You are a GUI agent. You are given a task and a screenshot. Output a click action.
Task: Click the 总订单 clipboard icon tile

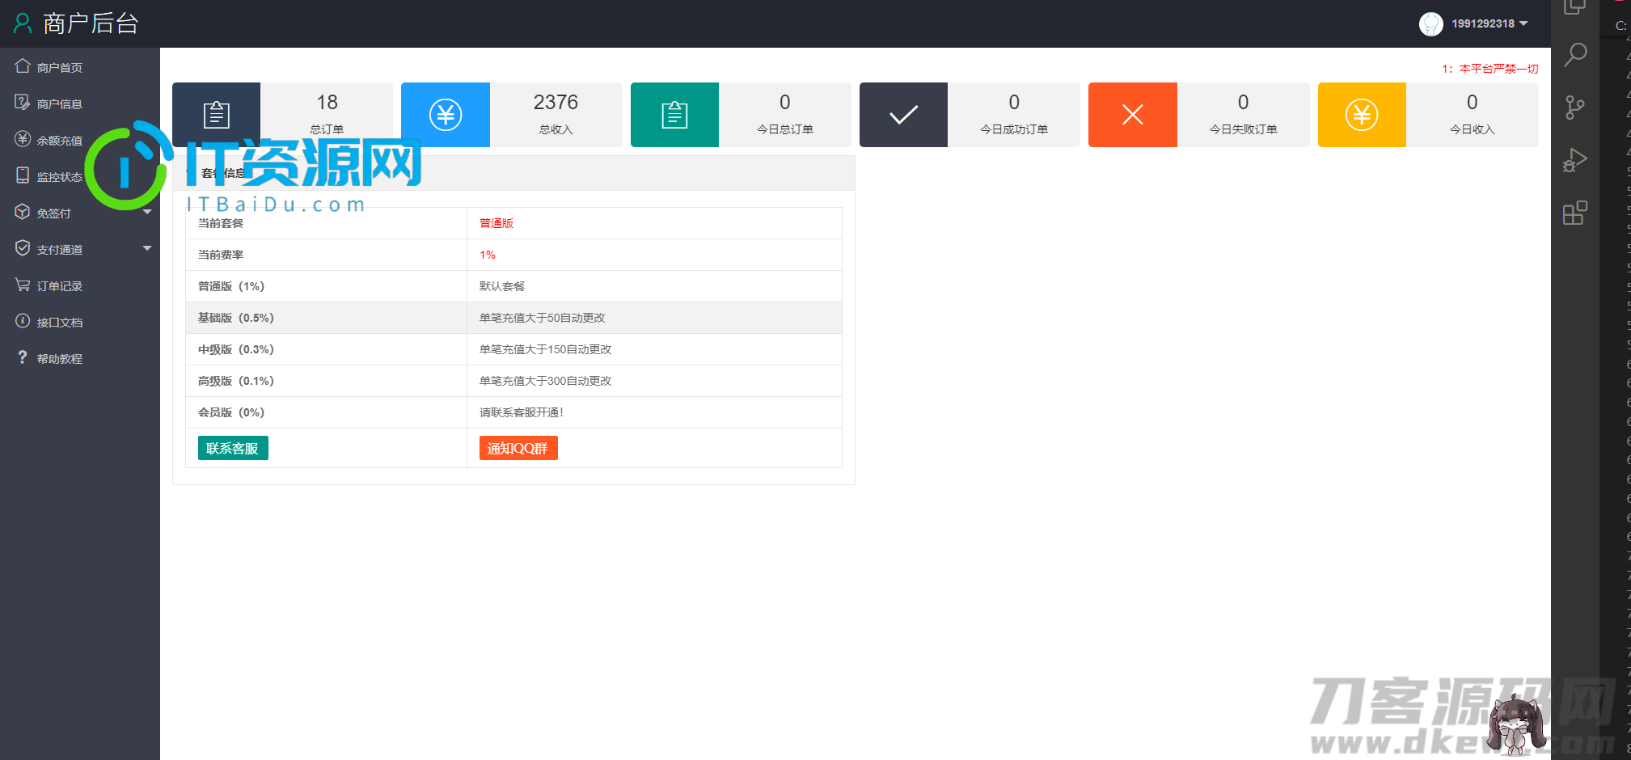point(216,115)
